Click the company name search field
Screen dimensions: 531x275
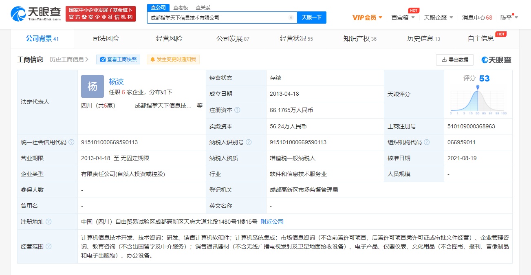[x=218, y=18]
